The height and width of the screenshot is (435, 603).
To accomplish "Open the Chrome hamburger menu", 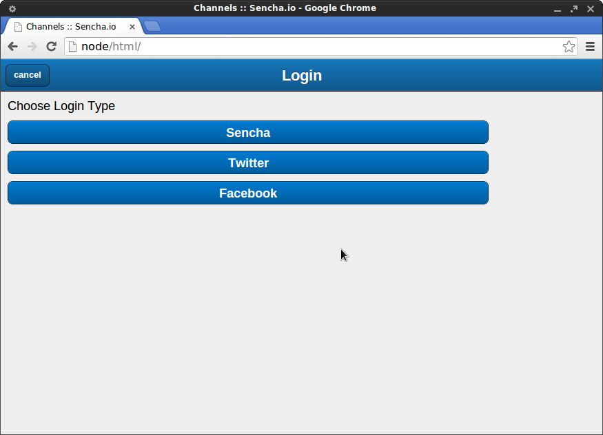I will (591, 46).
